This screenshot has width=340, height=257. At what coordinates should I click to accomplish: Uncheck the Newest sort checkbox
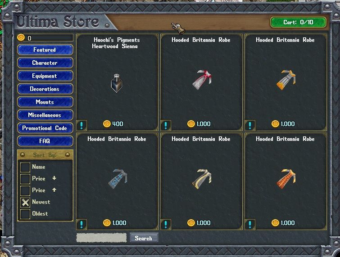[25, 203]
